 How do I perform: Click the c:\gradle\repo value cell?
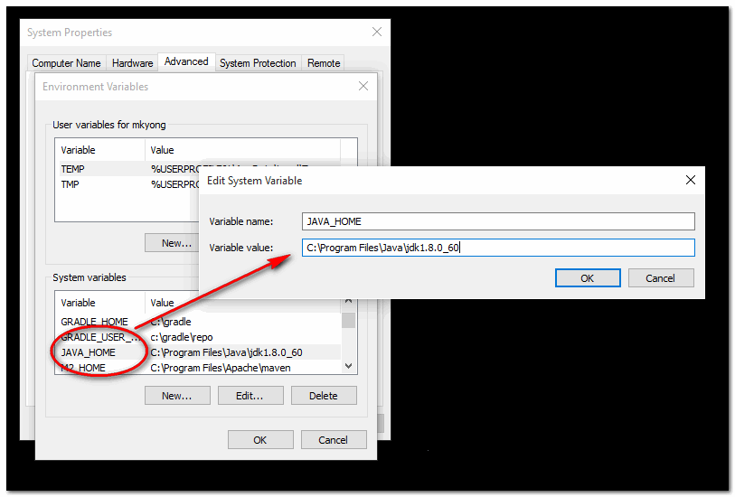(x=182, y=337)
